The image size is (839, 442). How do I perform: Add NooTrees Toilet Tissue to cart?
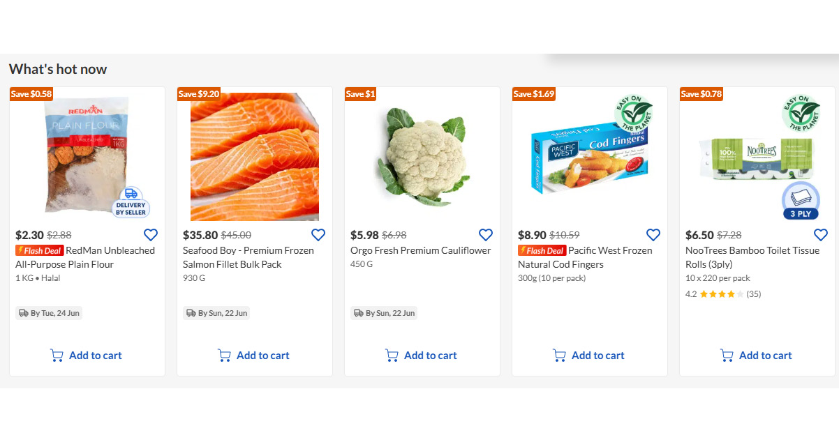(757, 356)
